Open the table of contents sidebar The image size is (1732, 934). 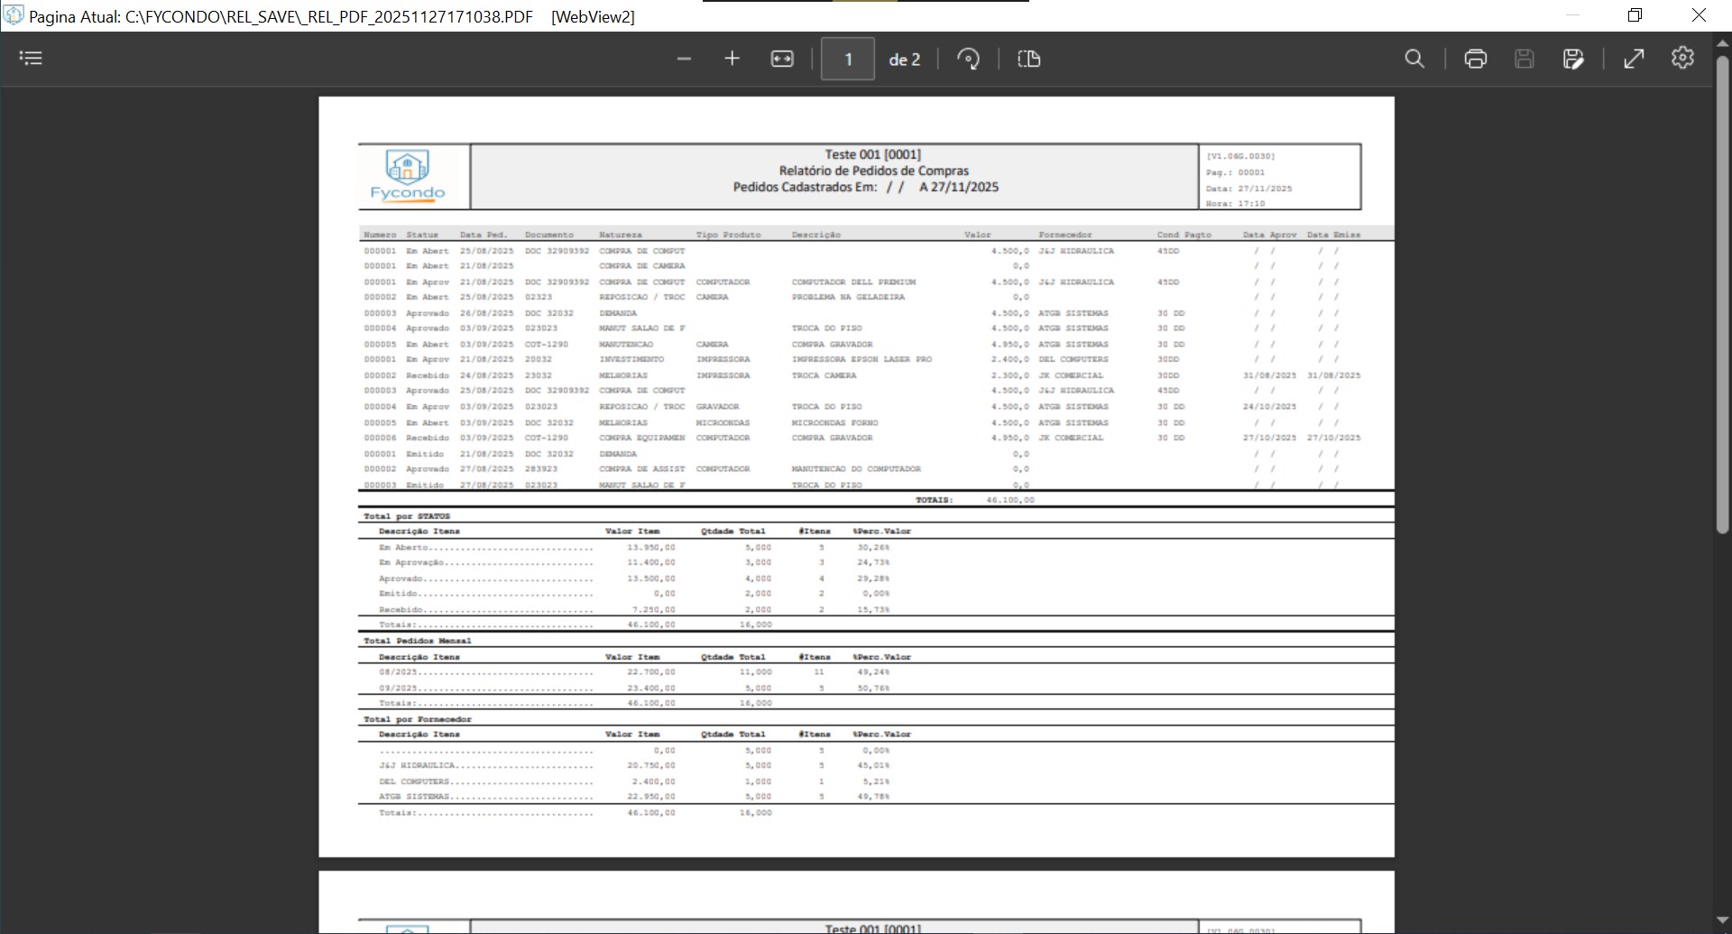31,59
